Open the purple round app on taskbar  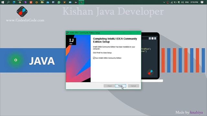point(25,2)
